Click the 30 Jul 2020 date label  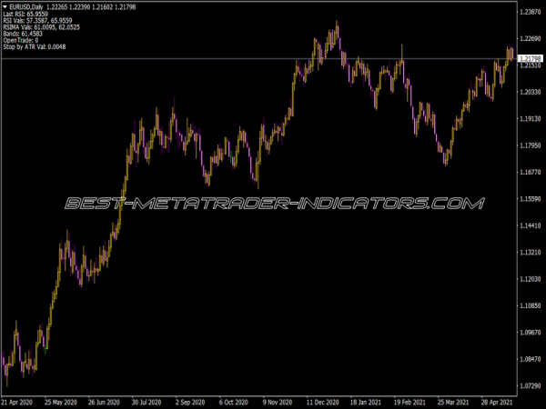click(x=147, y=401)
